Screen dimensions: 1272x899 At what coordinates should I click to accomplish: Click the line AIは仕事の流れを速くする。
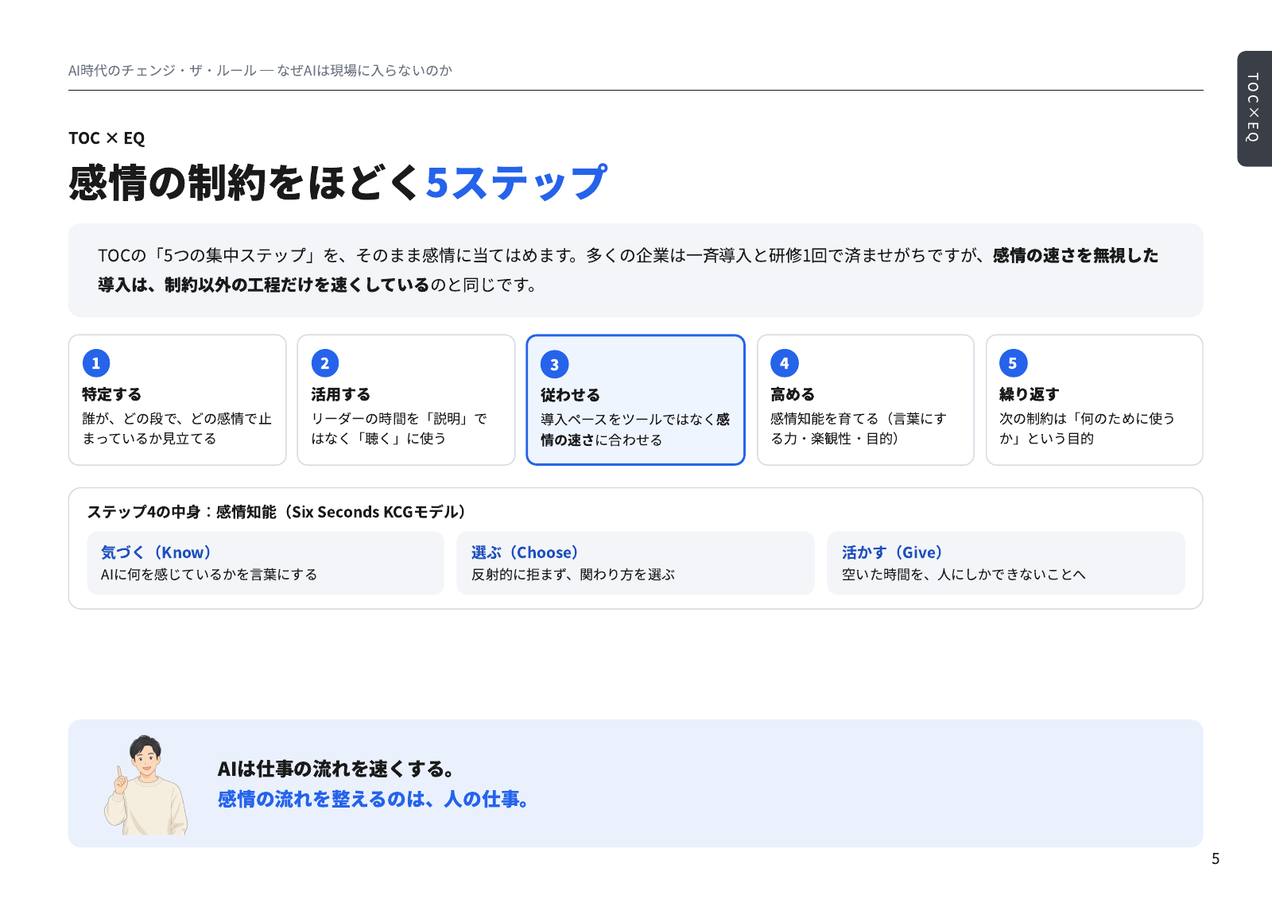(x=336, y=769)
